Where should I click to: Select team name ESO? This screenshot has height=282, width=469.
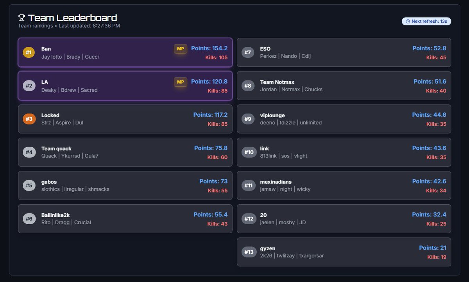[265, 49]
